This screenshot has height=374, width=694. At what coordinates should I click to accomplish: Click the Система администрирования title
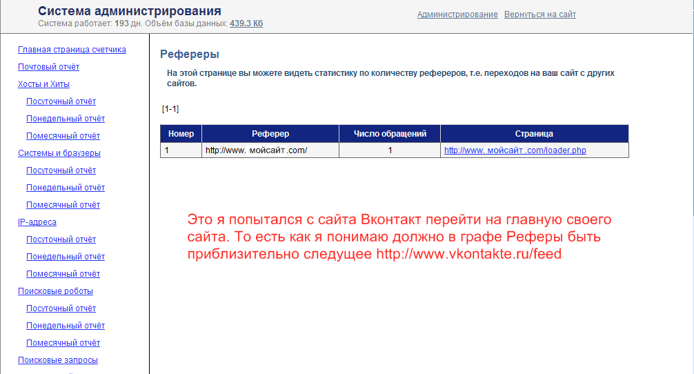point(129,11)
